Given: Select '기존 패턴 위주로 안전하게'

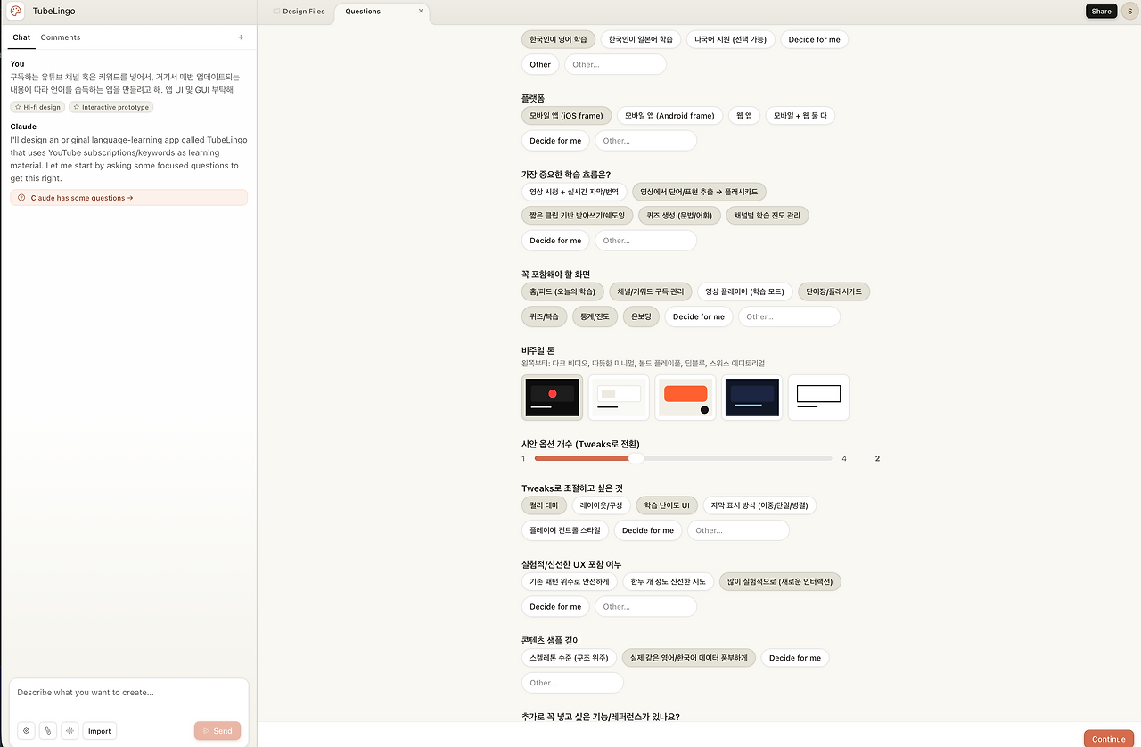Looking at the screenshot, I should [x=570, y=581].
